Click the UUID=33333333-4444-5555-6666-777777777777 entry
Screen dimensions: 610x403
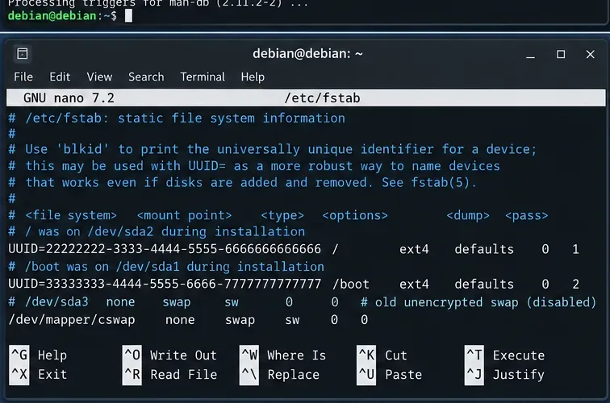(x=165, y=284)
